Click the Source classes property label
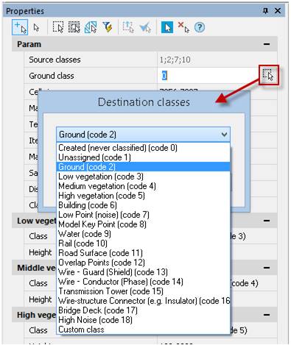Screen dimensions: 291x345 [x=55, y=60]
